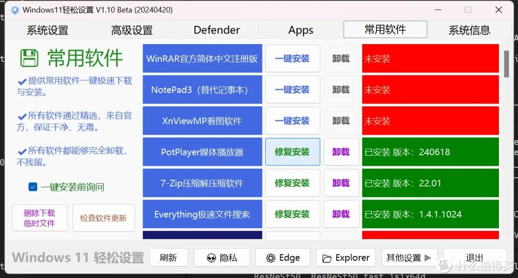Click the PotPlayer媒体播放器 button

pyautogui.click(x=202, y=152)
